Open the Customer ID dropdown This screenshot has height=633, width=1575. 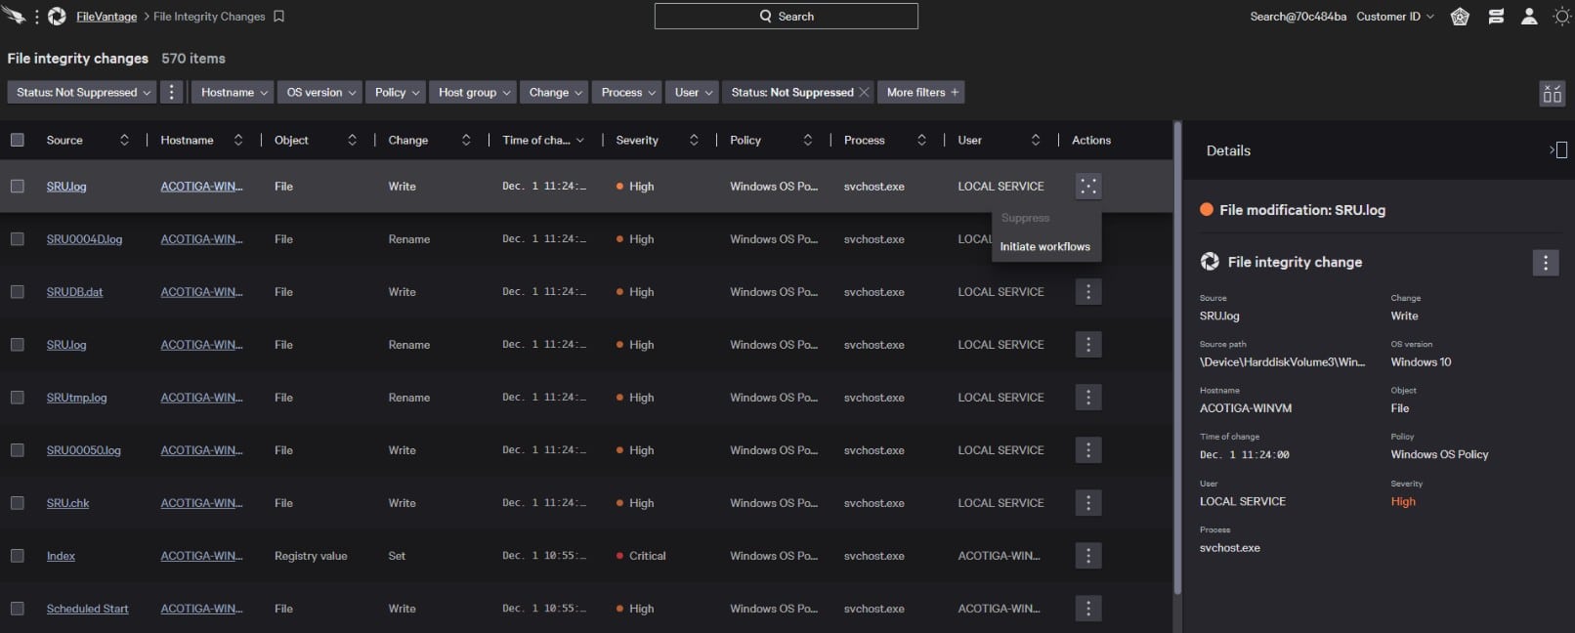click(x=1394, y=17)
